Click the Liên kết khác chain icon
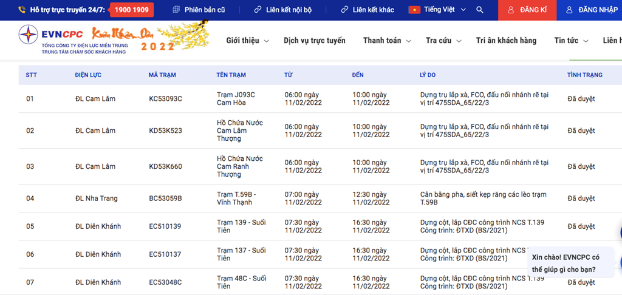622x295 pixels. tap(344, 10)
